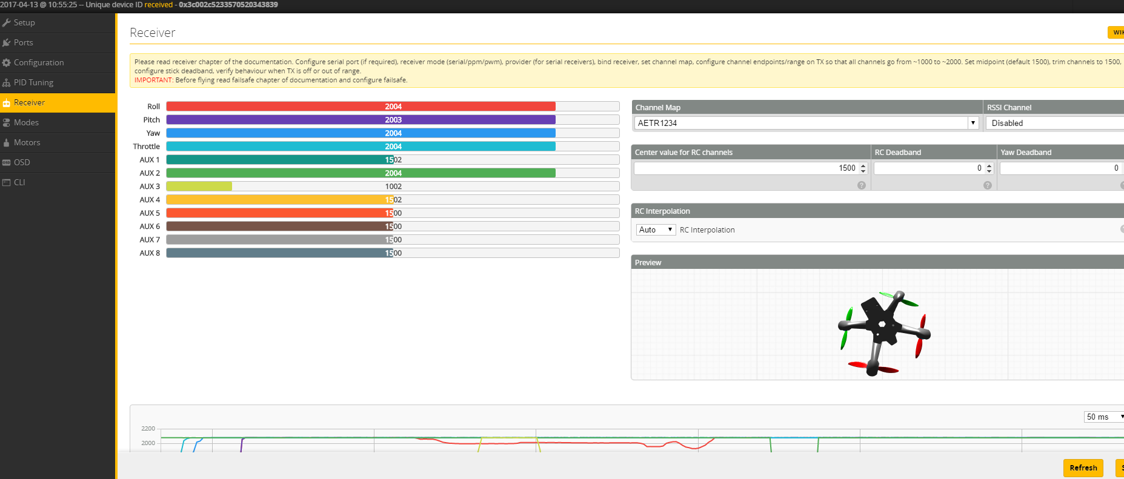
Task: Click the Refresh button
Action: click(x=1083, y=467)
